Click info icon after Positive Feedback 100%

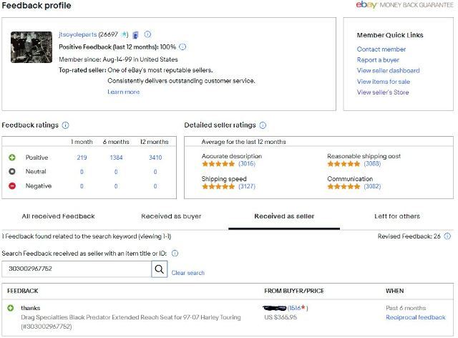183,47
